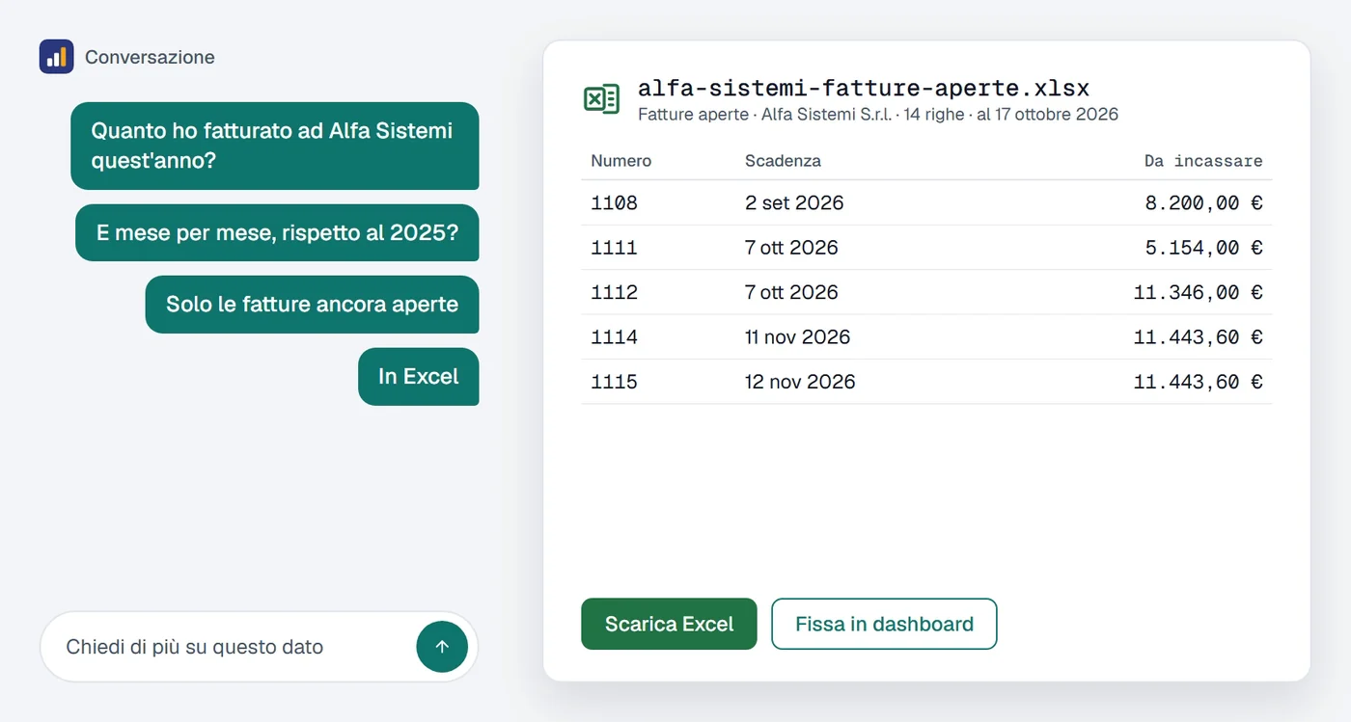Select the "E mese per mese" message bubble
The width and height of the screenshot is (1351, 722).
tap(277, 232)
